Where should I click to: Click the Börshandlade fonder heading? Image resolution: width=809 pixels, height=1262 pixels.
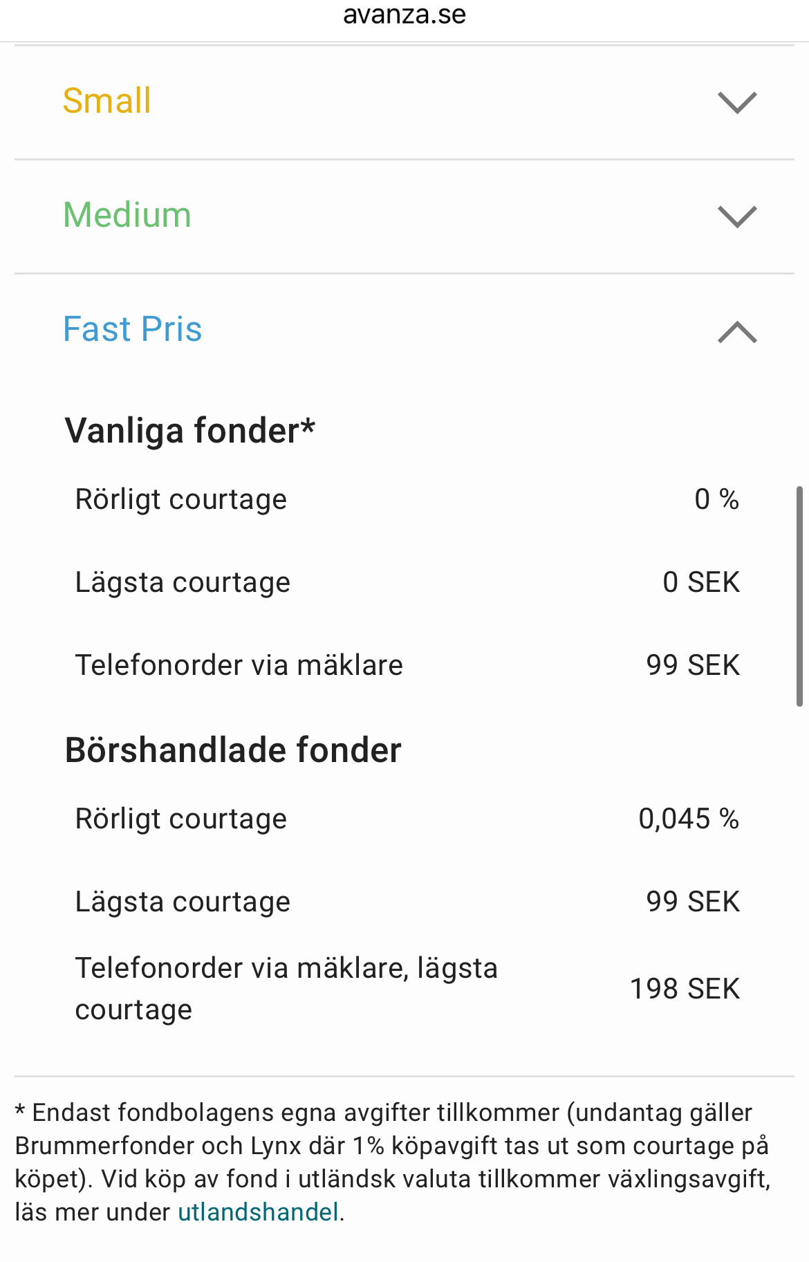(233, 750)
